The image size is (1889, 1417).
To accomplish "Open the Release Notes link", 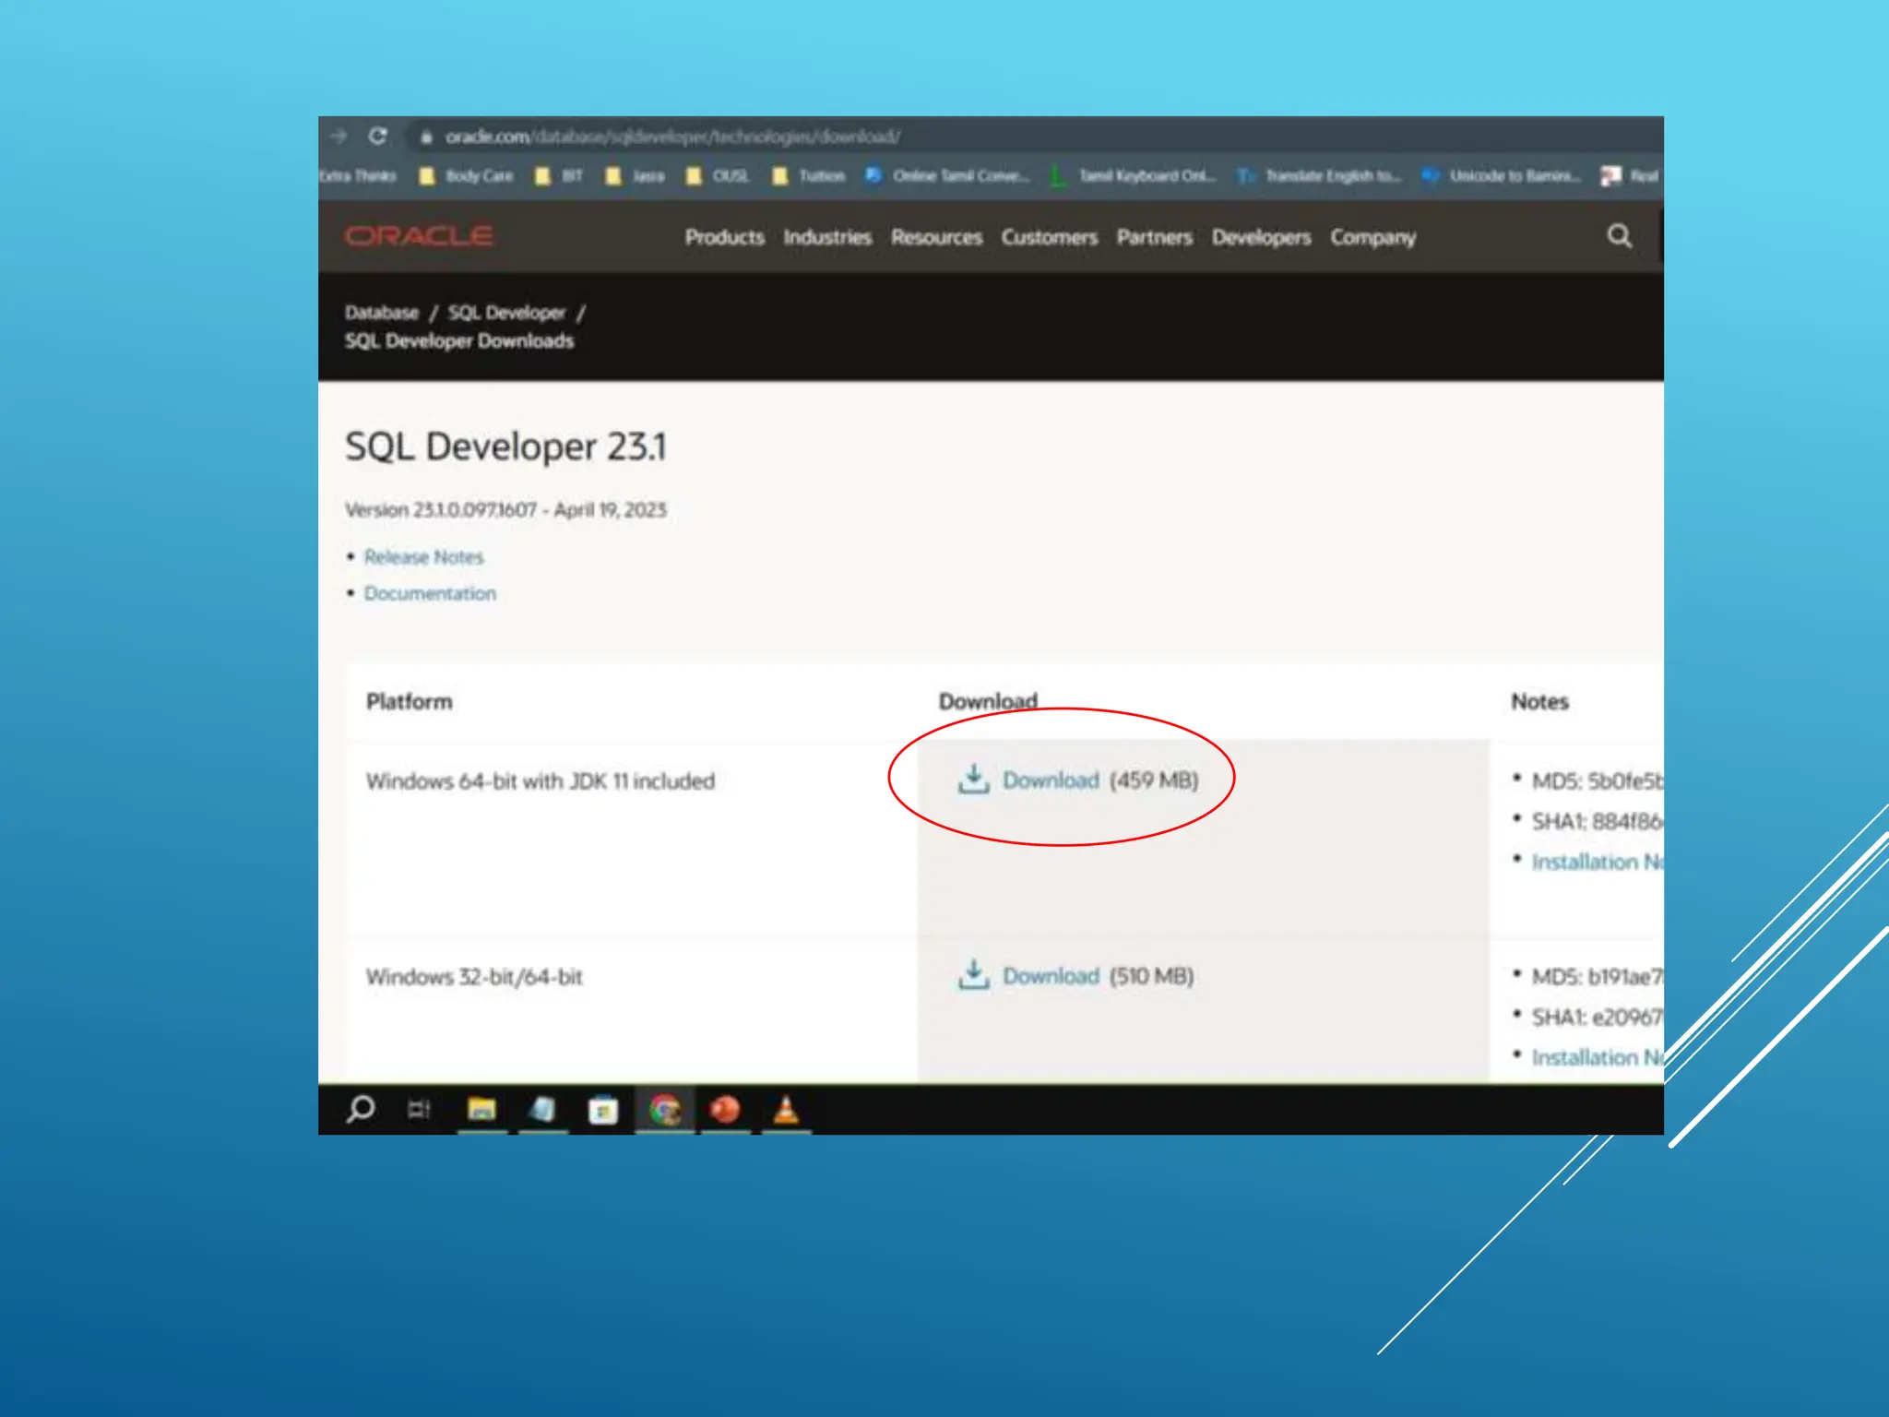I will (x=423, y=557).
